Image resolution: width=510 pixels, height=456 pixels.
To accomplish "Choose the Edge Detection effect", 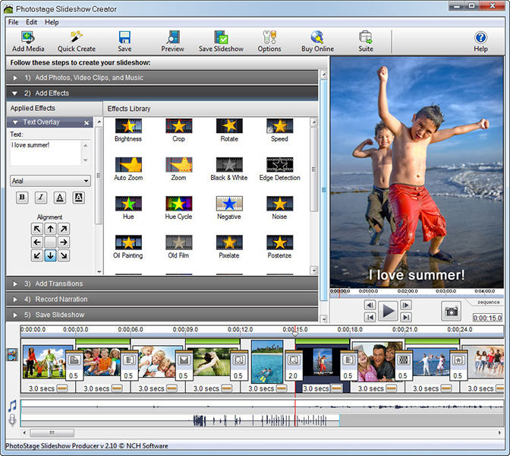I will pyautogui.click(x=279, y=165).
